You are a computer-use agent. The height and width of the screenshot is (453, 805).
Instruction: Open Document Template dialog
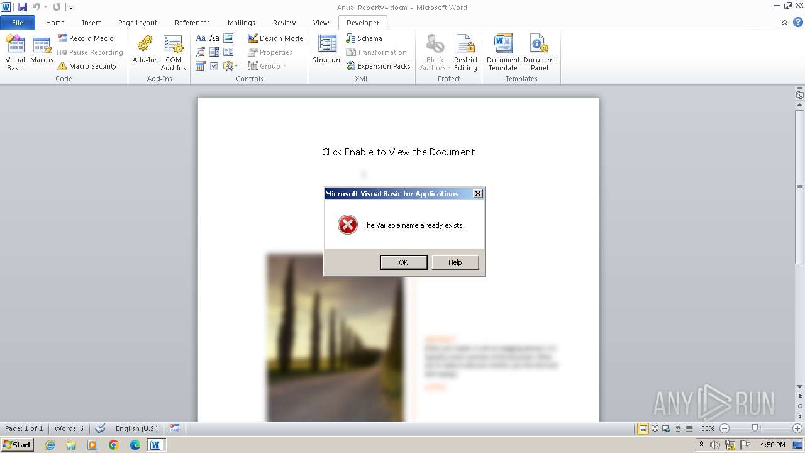[503, 53]
